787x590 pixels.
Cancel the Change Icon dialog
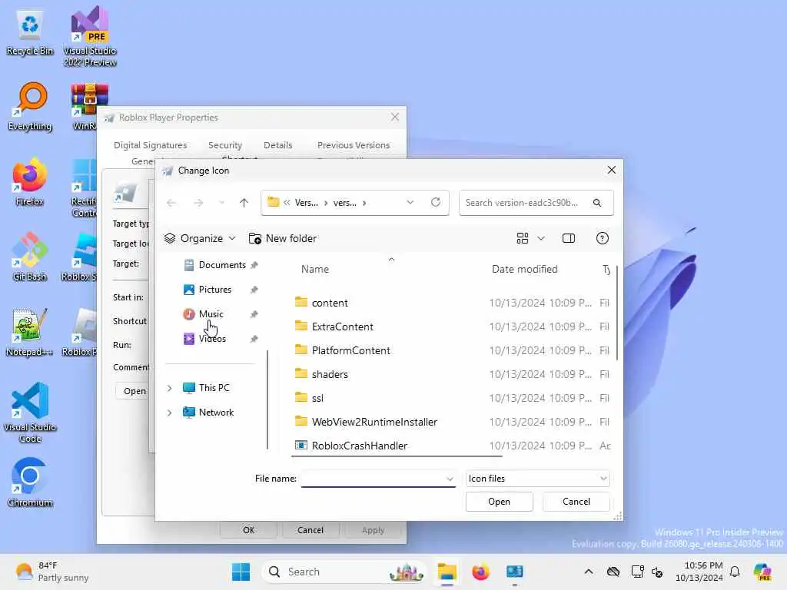[x=576, y=502]
